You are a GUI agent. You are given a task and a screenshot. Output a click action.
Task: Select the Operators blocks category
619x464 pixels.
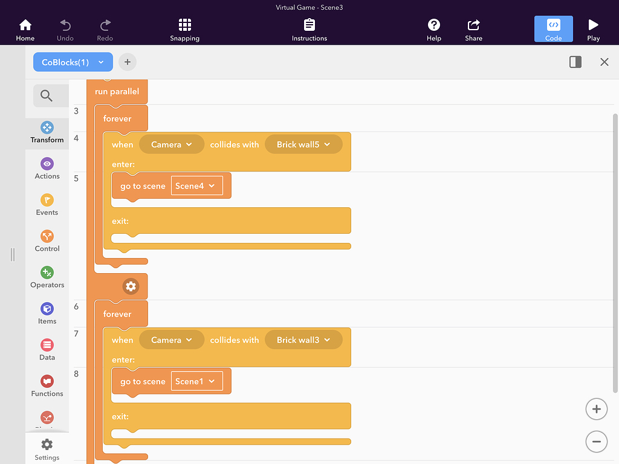(47, 277)
